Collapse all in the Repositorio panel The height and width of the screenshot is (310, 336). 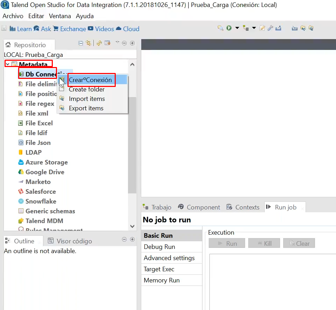point(81,43)
